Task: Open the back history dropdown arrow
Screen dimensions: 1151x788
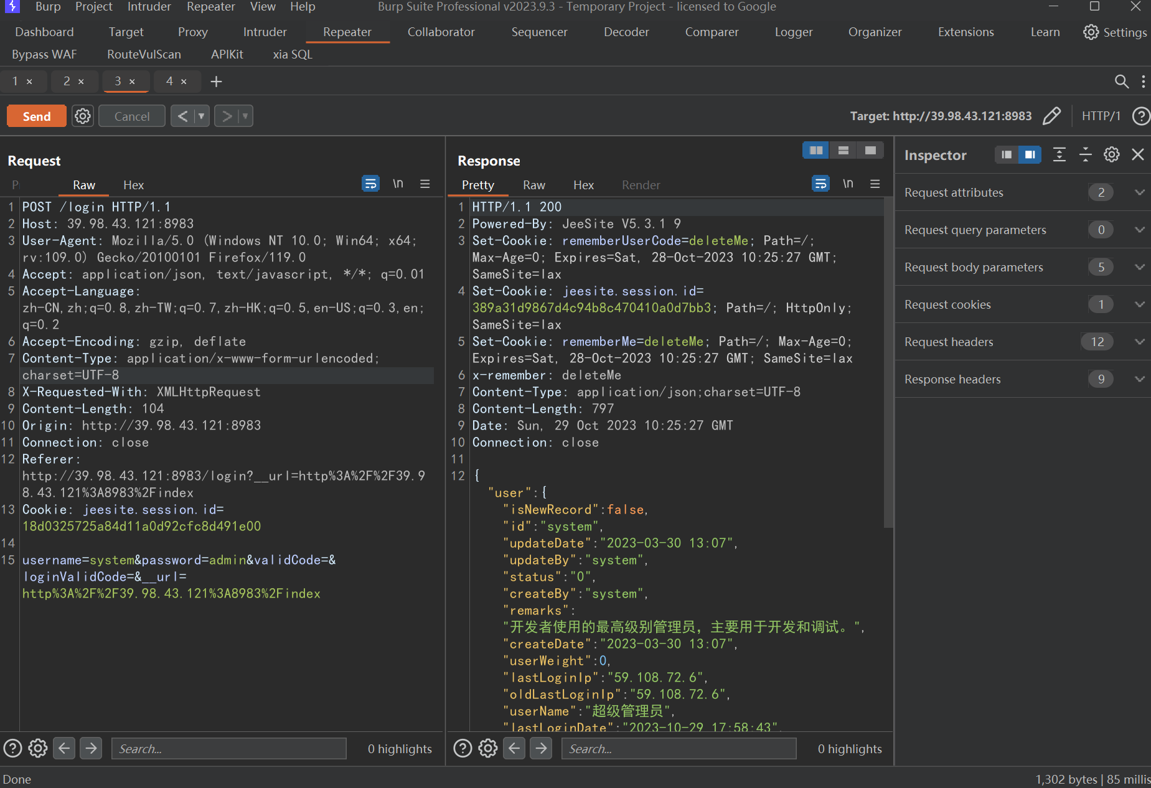Action: click(201, 116)
